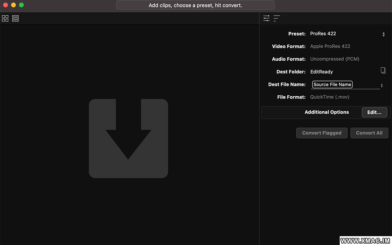The image size is (392, 245).
Task: Click the QuickTime (.mov) file format value
Action: 330,97
